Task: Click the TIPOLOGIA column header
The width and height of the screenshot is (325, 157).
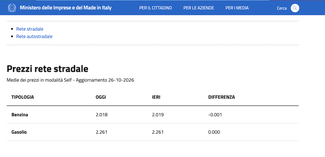Action: pyautogui.click(x=23, y=97)
